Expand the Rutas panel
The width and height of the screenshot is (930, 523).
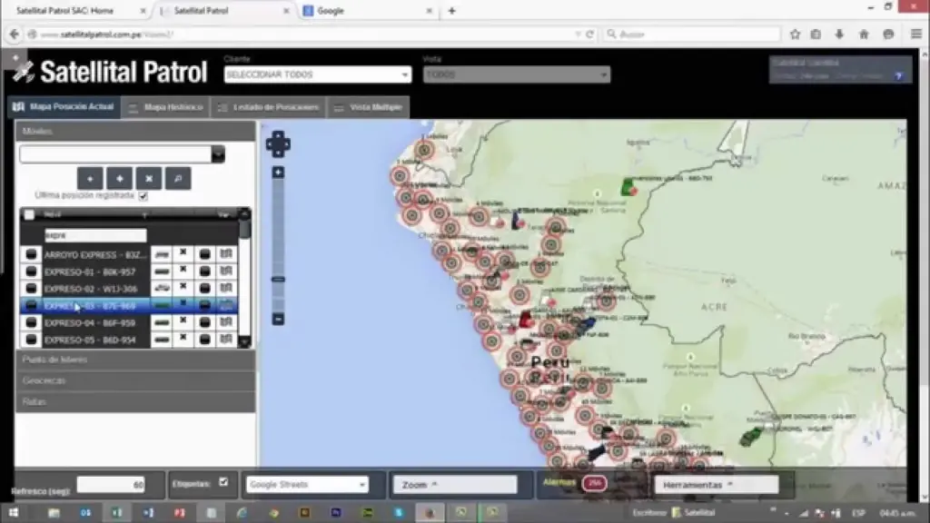pyautogui.click(x=135, y=401)
